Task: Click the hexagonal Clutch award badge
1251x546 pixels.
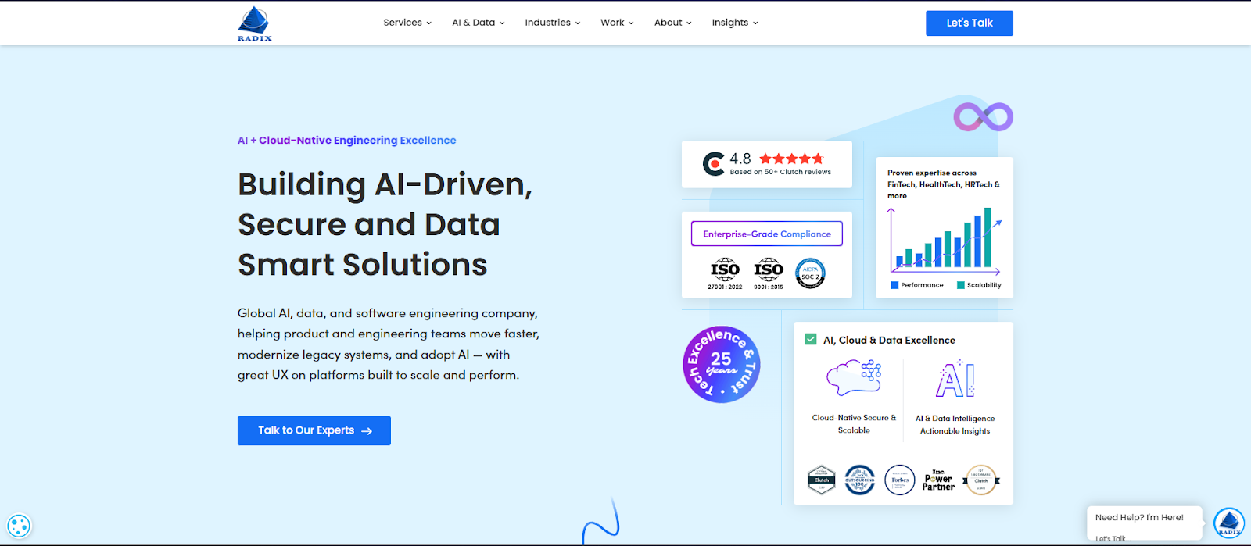Action: tap(822, 480)
